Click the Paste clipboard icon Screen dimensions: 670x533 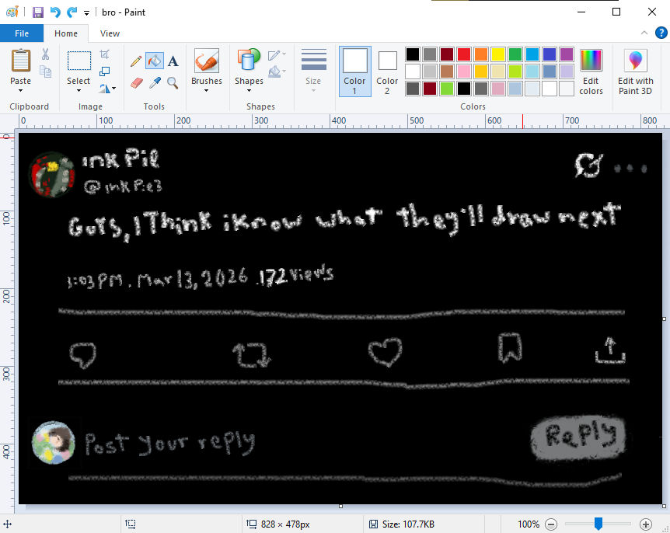(21, 61)
